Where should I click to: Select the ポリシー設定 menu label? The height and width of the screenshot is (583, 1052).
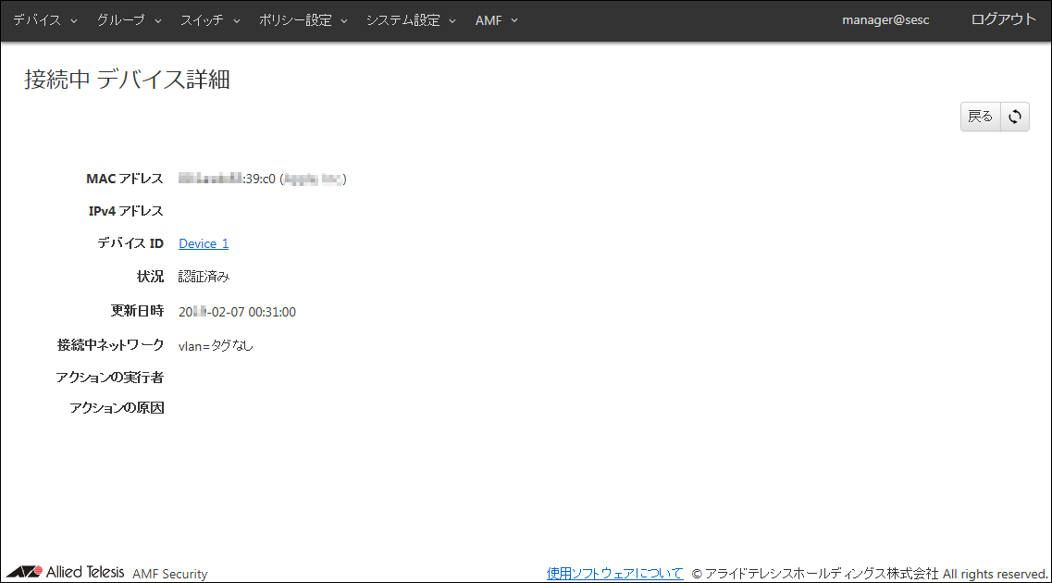tap(295, 20)
